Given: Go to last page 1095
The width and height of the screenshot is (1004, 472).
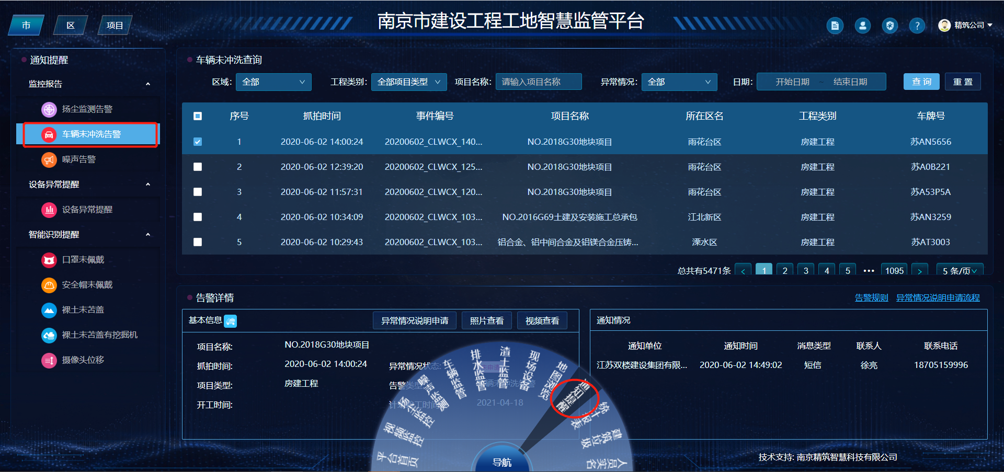Looking at the screenshot, I should point(894,270).
